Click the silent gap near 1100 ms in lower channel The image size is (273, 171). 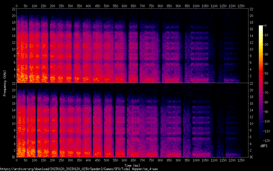(215, 121)
